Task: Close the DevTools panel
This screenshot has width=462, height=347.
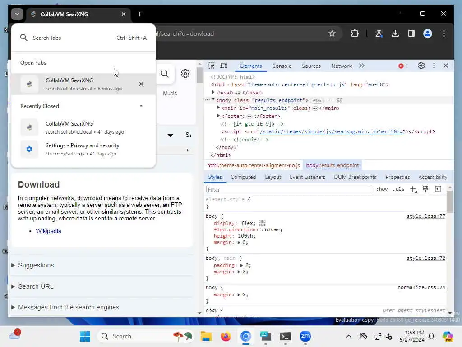Action: coord(446,66)
